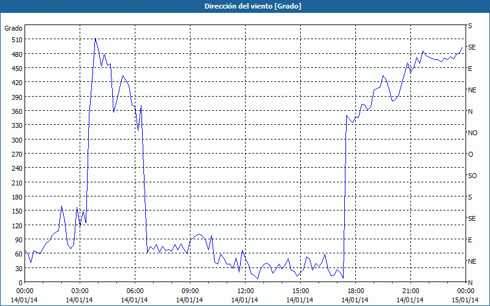Click the 03:00 time label

[80, 291]
